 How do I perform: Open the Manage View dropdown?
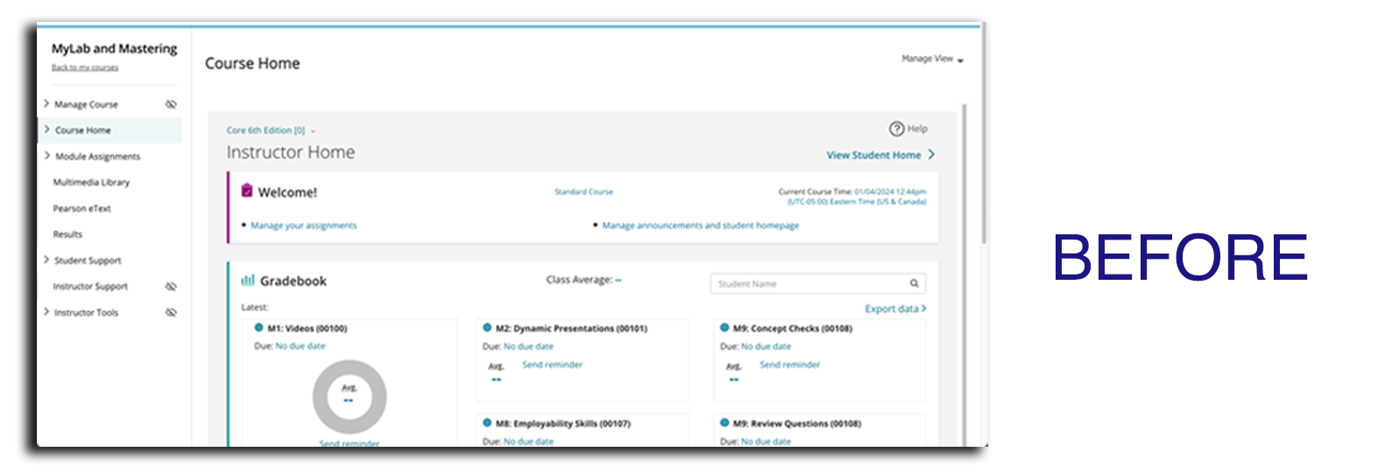point(932,59)
